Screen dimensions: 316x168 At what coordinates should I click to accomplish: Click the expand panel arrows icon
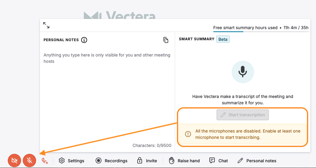pyautogui.click(x=46, y=25)
